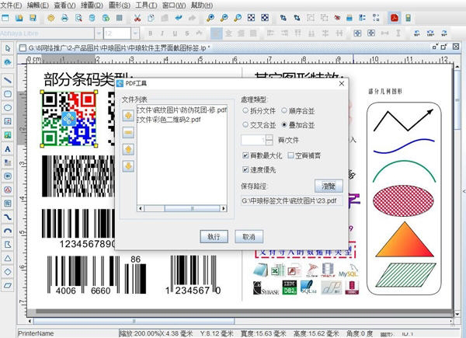
Task: Toggle the 速度優先 checkbox
Action: pyautogui.click(x=246, y=169)
